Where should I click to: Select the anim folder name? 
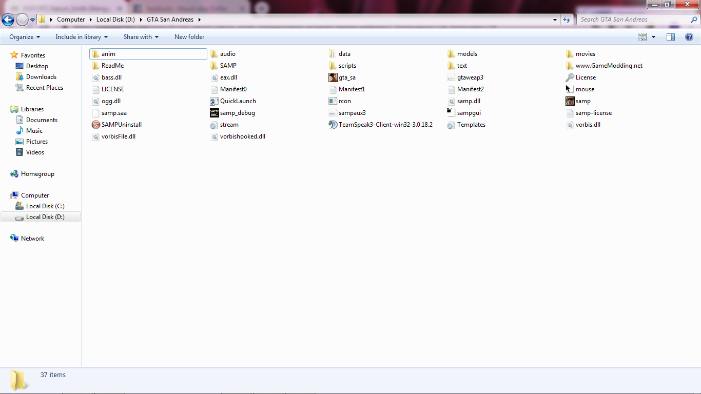click(x=108, y=54)
